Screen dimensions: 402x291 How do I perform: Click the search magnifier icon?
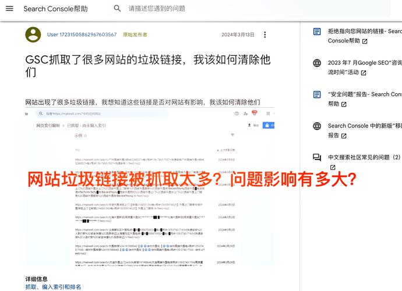point(117,9)
